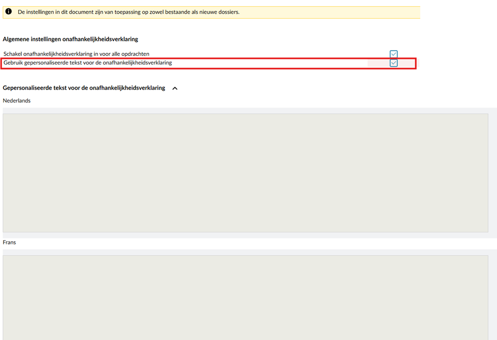
Task: Click the black info icon in the banner
Action: (9, 12)
